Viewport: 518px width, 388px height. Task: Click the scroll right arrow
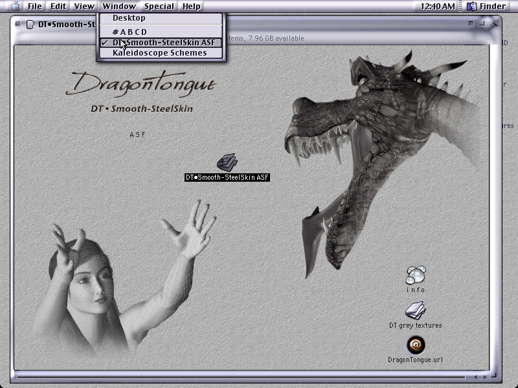(485, 377)
